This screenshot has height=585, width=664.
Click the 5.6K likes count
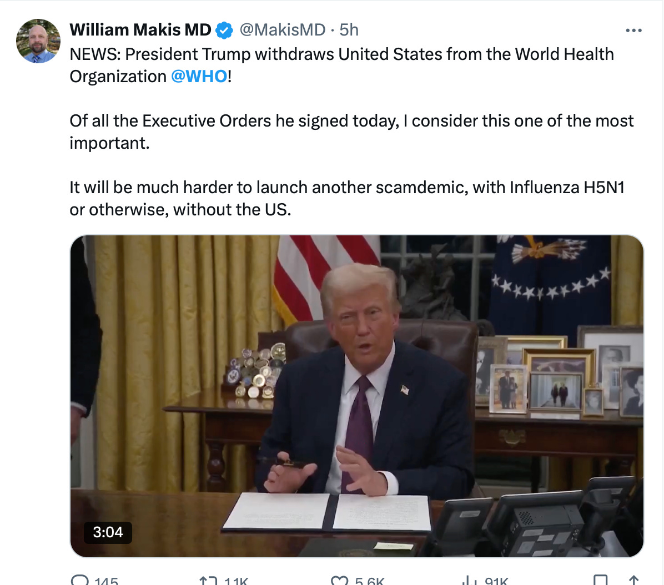coord(370,581)
